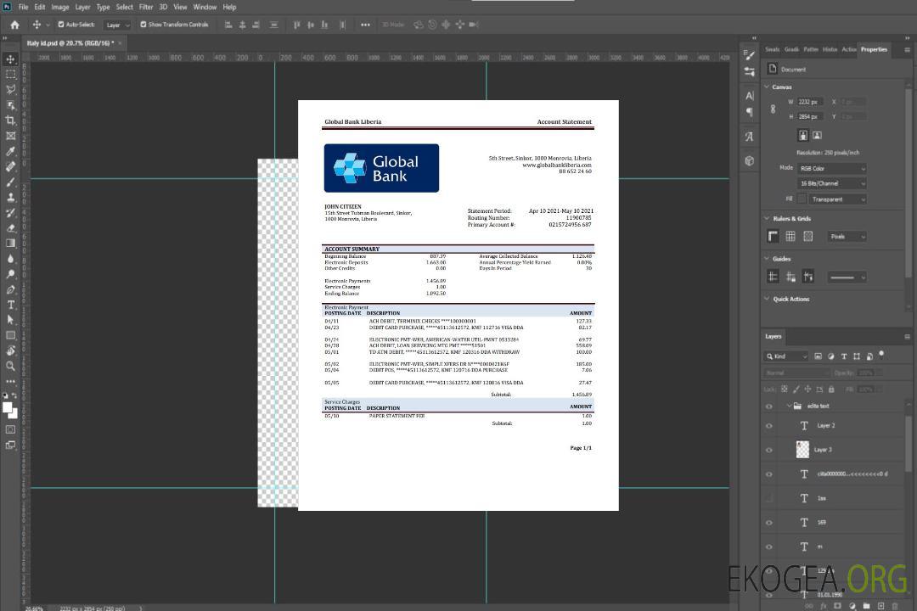917x611 pixels.
Task: Select the Horizontal Type tool
Action: [x=10, y=305]
